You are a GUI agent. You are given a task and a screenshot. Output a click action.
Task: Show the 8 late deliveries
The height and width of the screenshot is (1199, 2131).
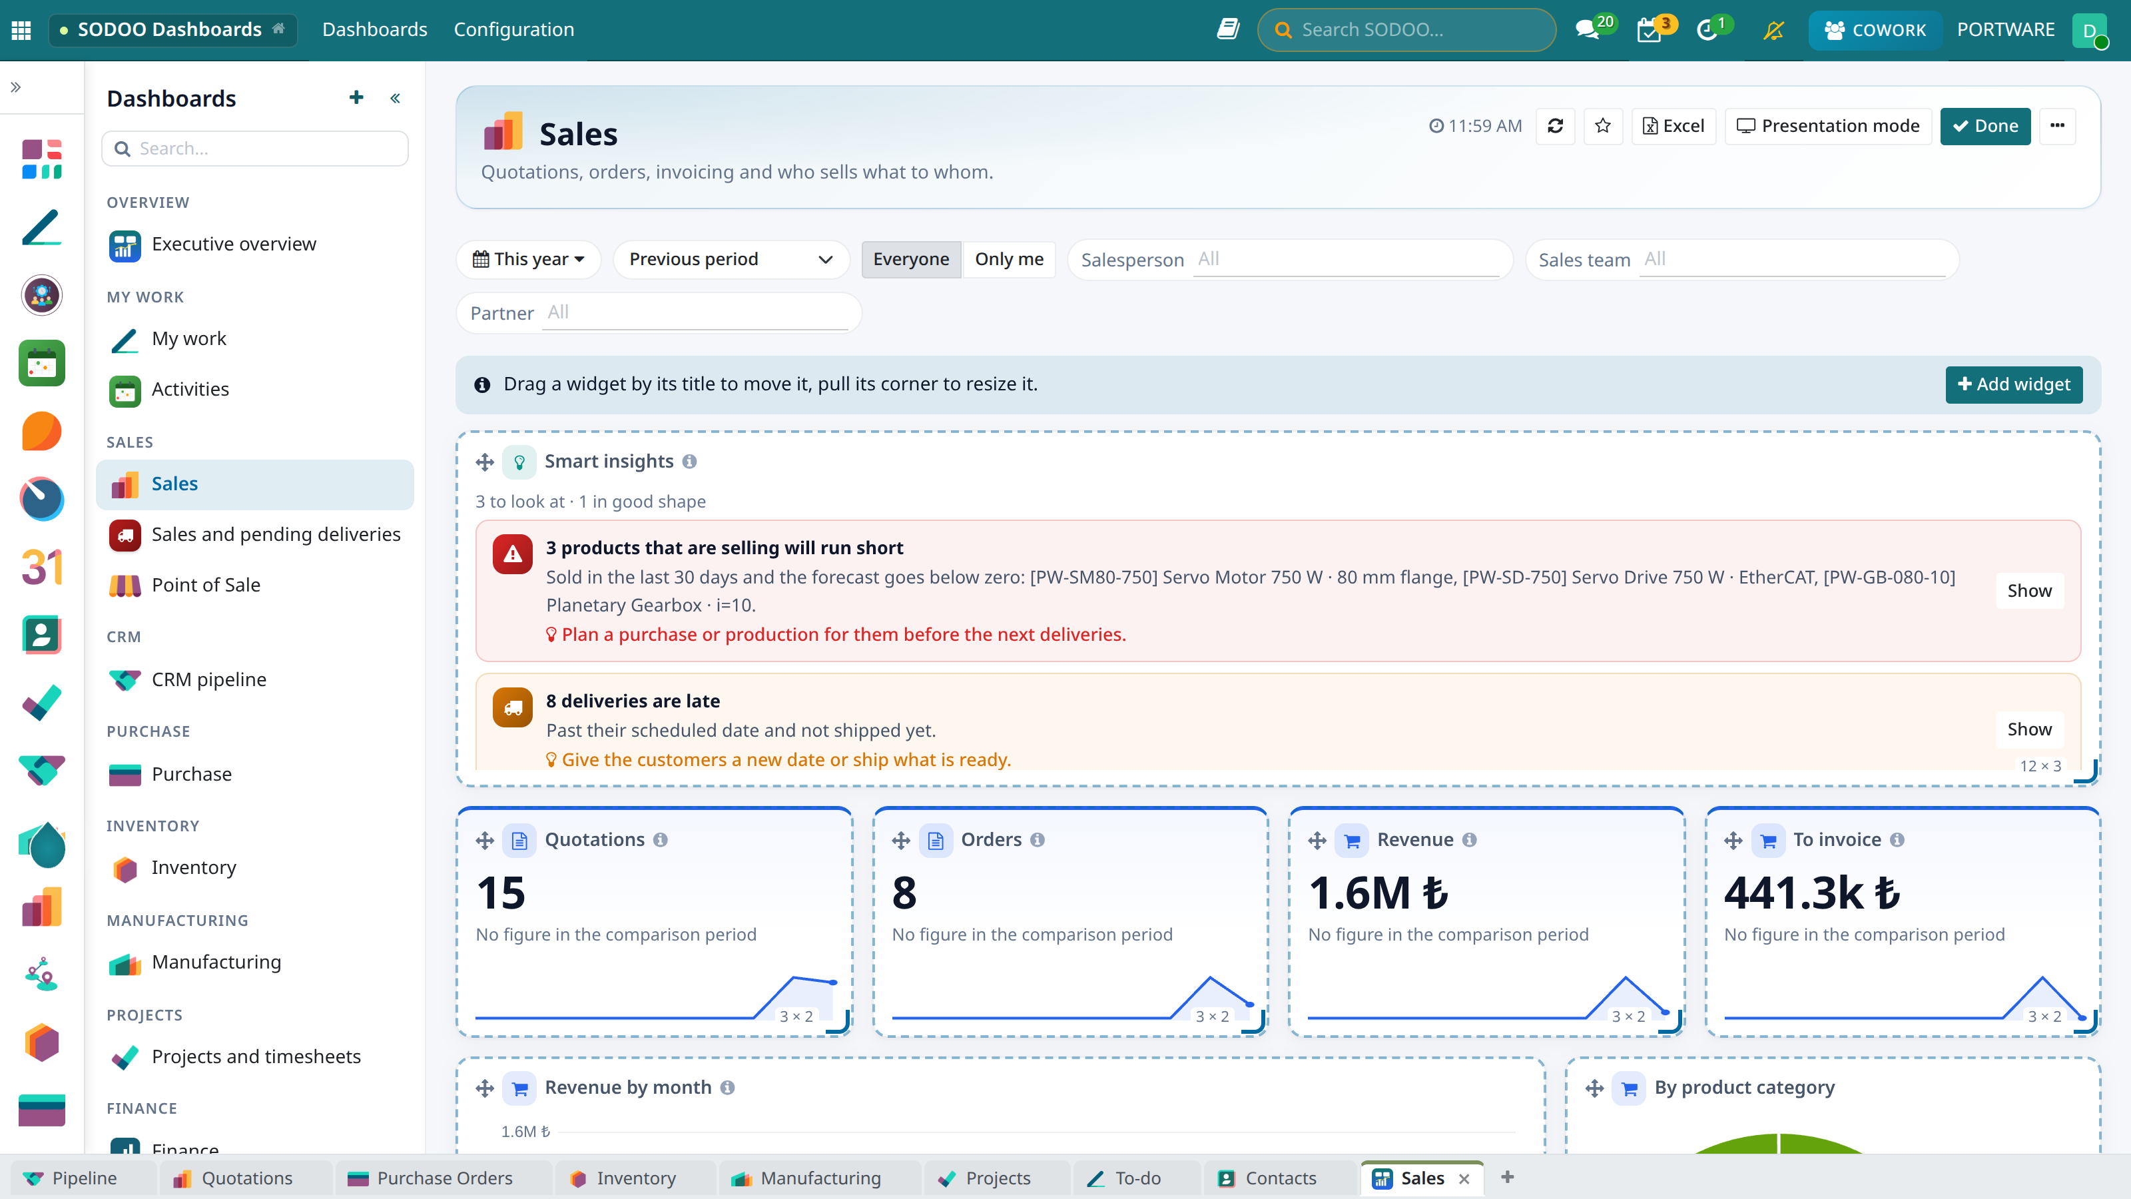tap(2029, 729)
